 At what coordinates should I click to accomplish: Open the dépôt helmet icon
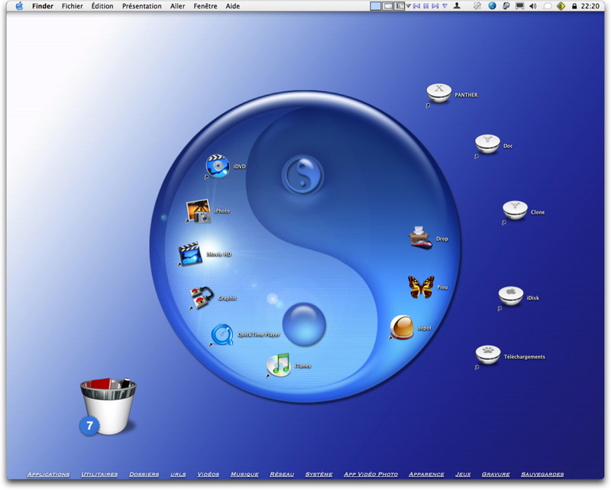[x=402, y=327]
